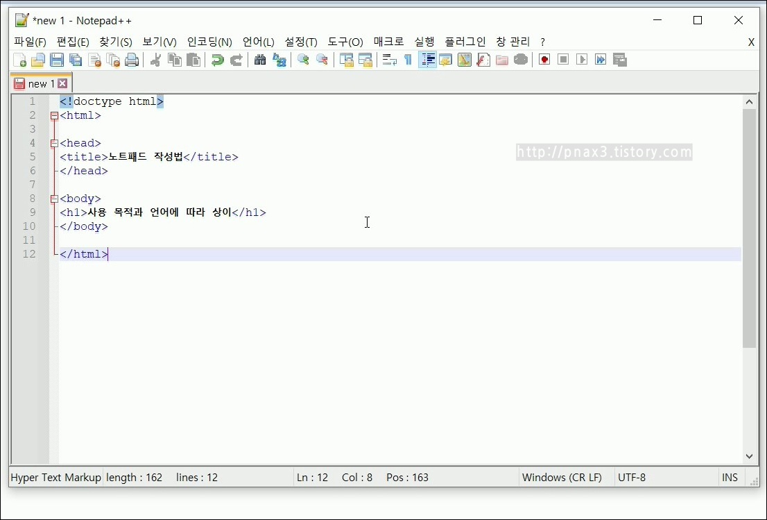Open the 파일(F) menu
This screenshot has height=520, width=767.
[x=30, y=42]
